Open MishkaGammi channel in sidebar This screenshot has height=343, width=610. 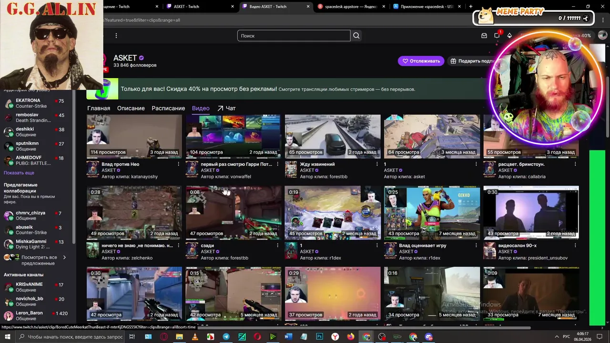35,244
